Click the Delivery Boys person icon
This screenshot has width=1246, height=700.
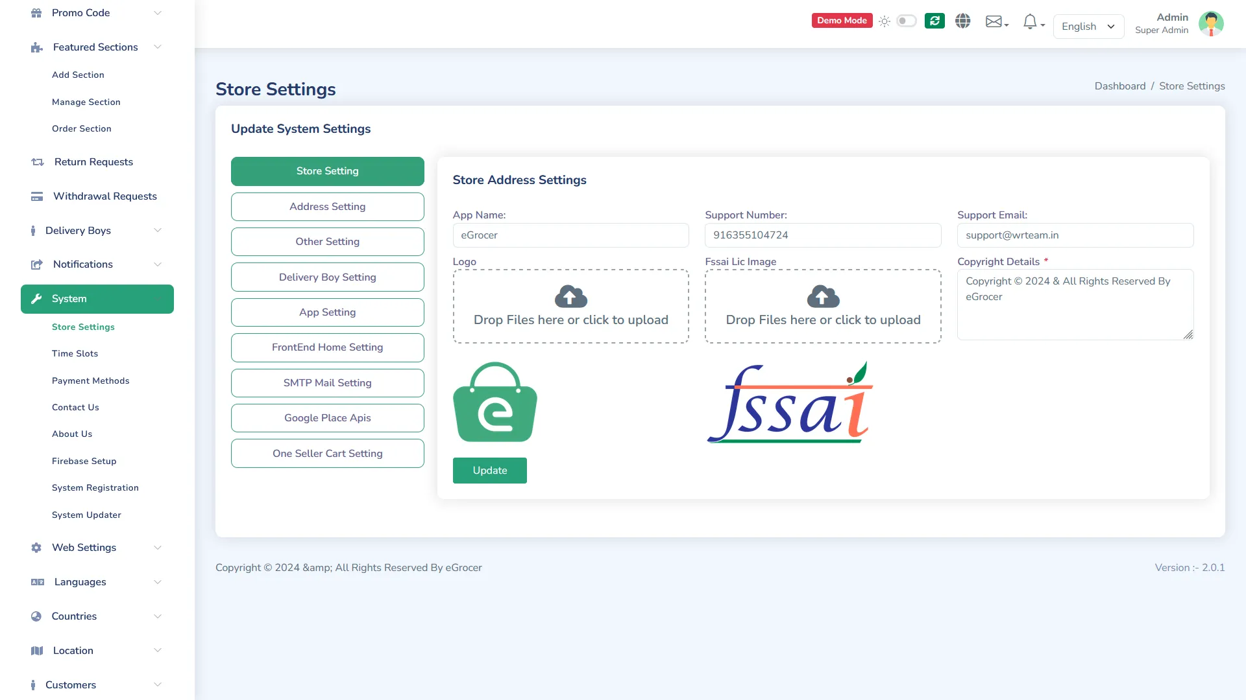click(x=33, y=231)
